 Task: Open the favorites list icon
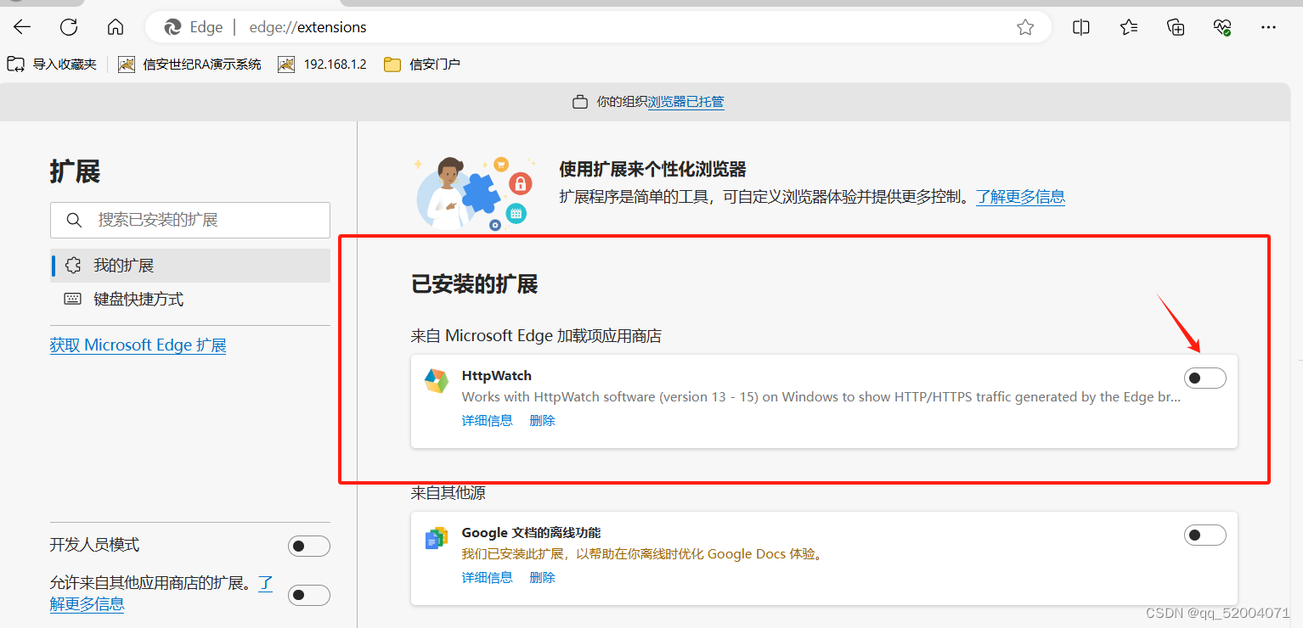(1129, 27)
